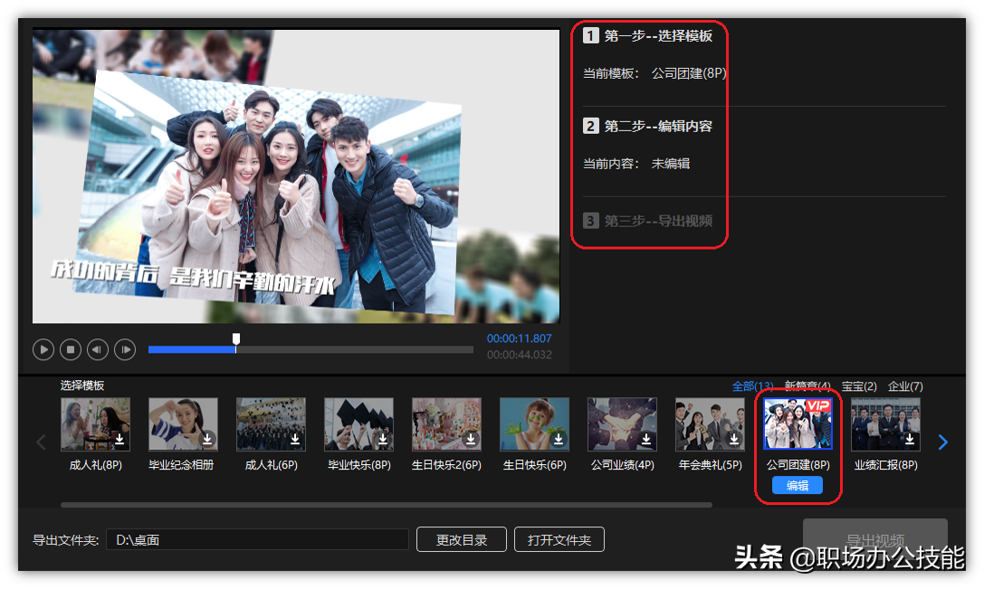984x589 pixels.
Task: Switch to the 新篇章(4) category tab
Action: pos(807,386)
